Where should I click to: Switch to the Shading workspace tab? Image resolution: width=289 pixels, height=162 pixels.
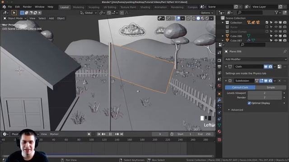pos(145,7)
